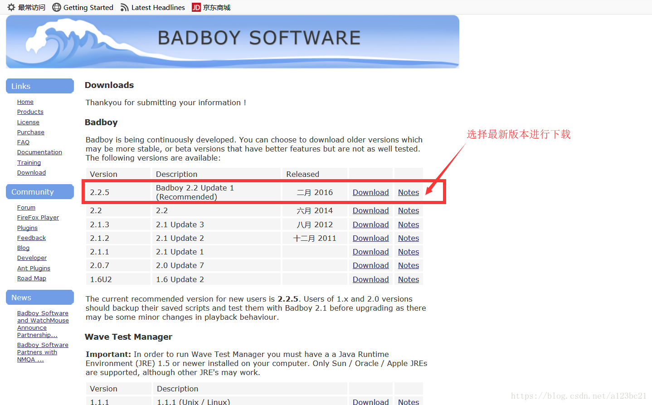Open the Forum community link
652x405 pixels.
point(26,208)
